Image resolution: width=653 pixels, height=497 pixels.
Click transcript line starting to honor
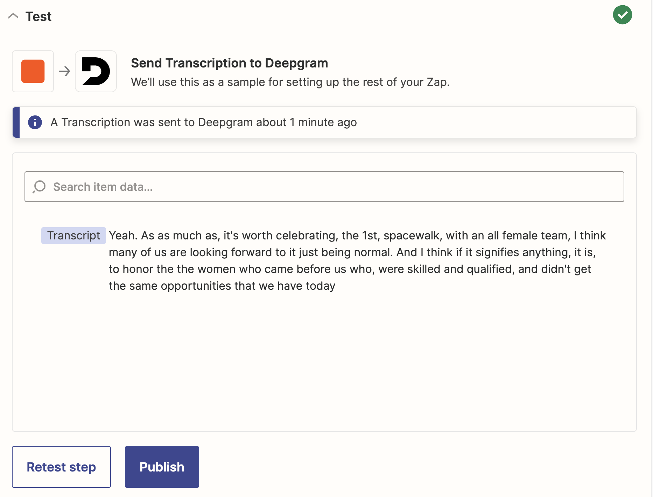coord(350,269)
